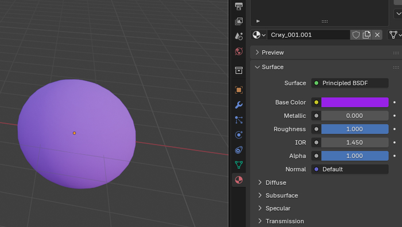Click the sphere's orange origin point

coord(74,133)
